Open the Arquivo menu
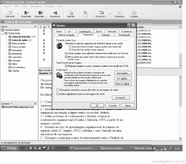 pos(7,6)
